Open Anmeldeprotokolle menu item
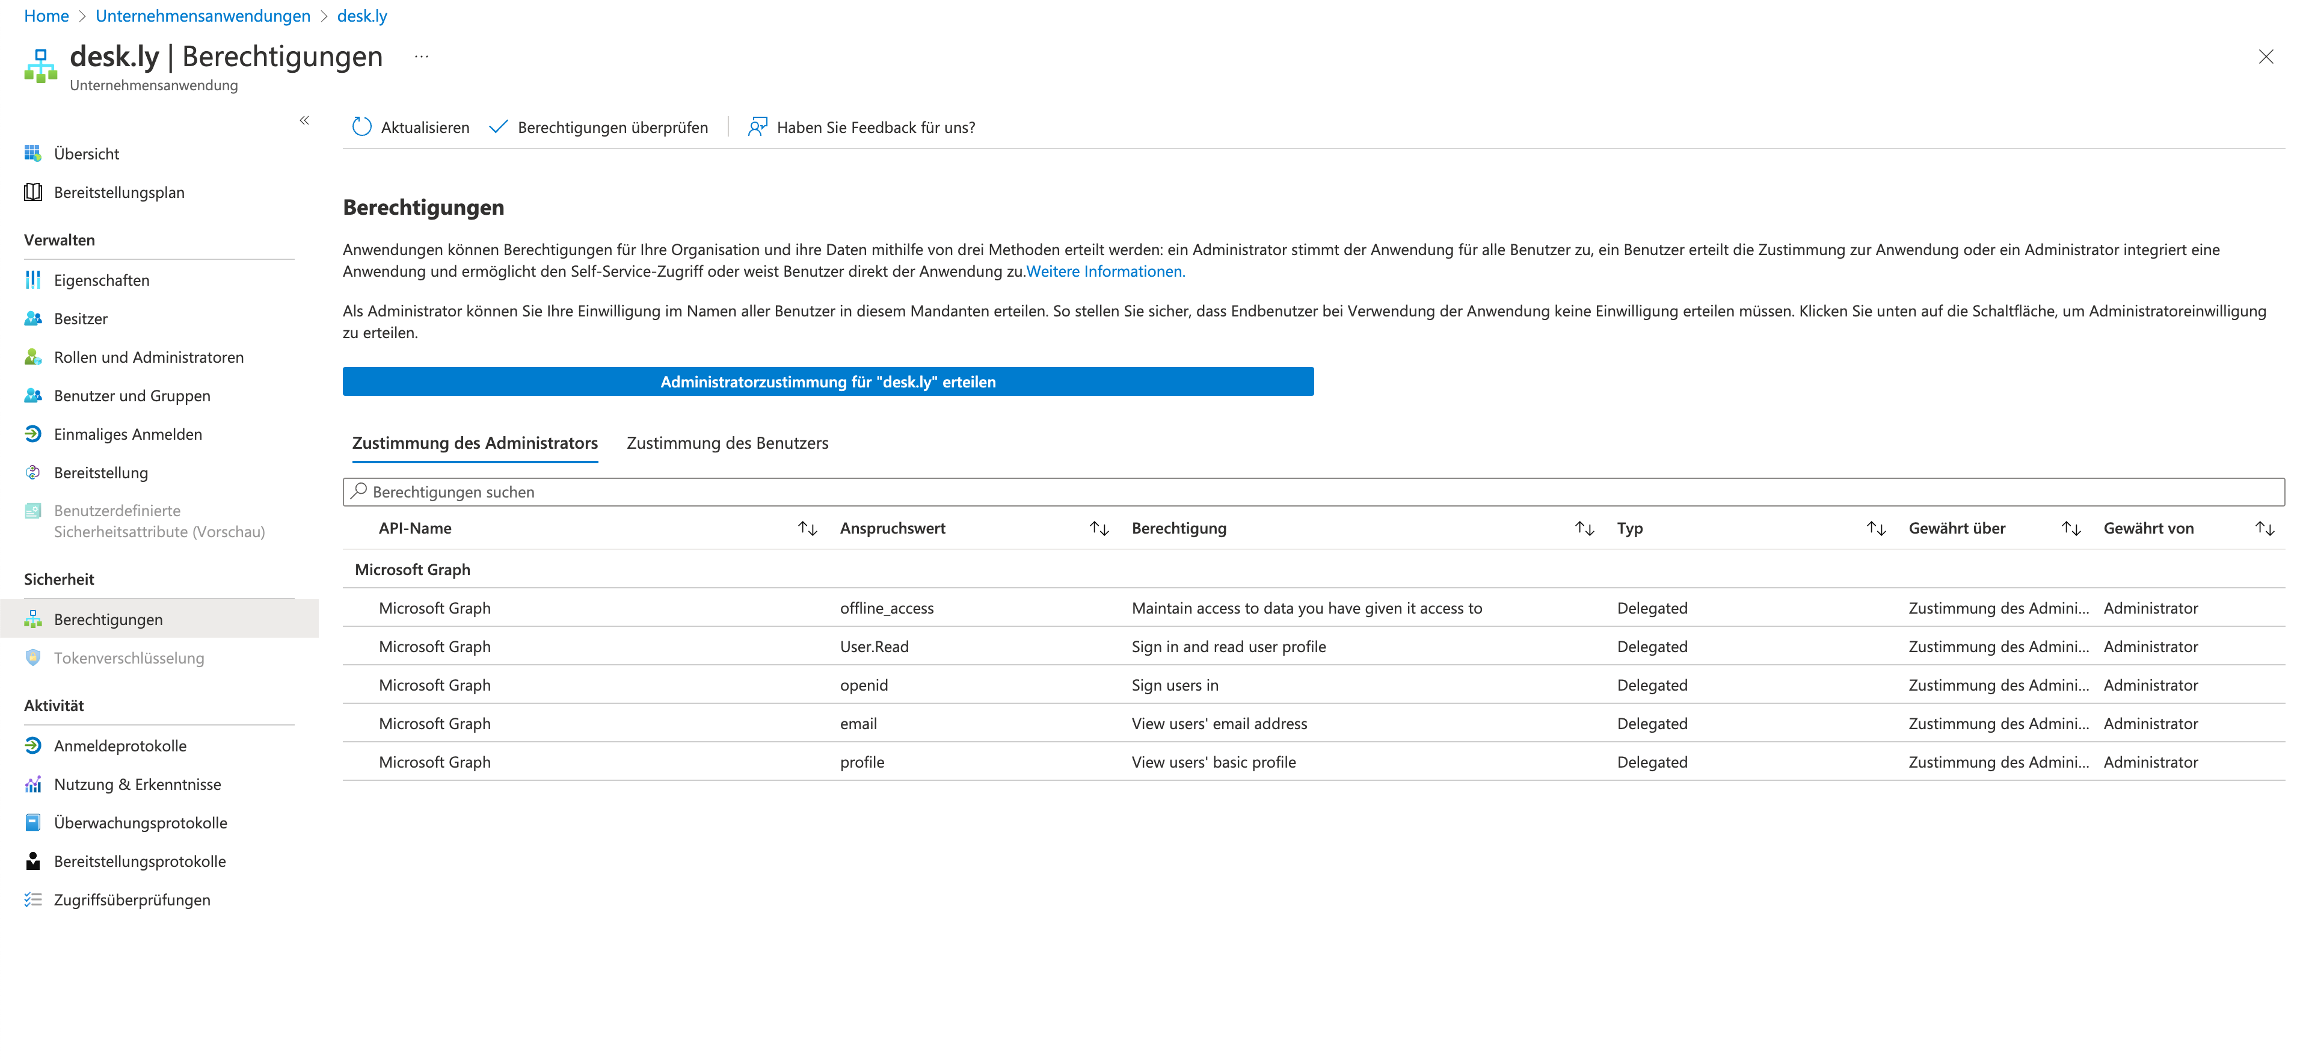This screenshot has width=2306, height=1060. 120,745
